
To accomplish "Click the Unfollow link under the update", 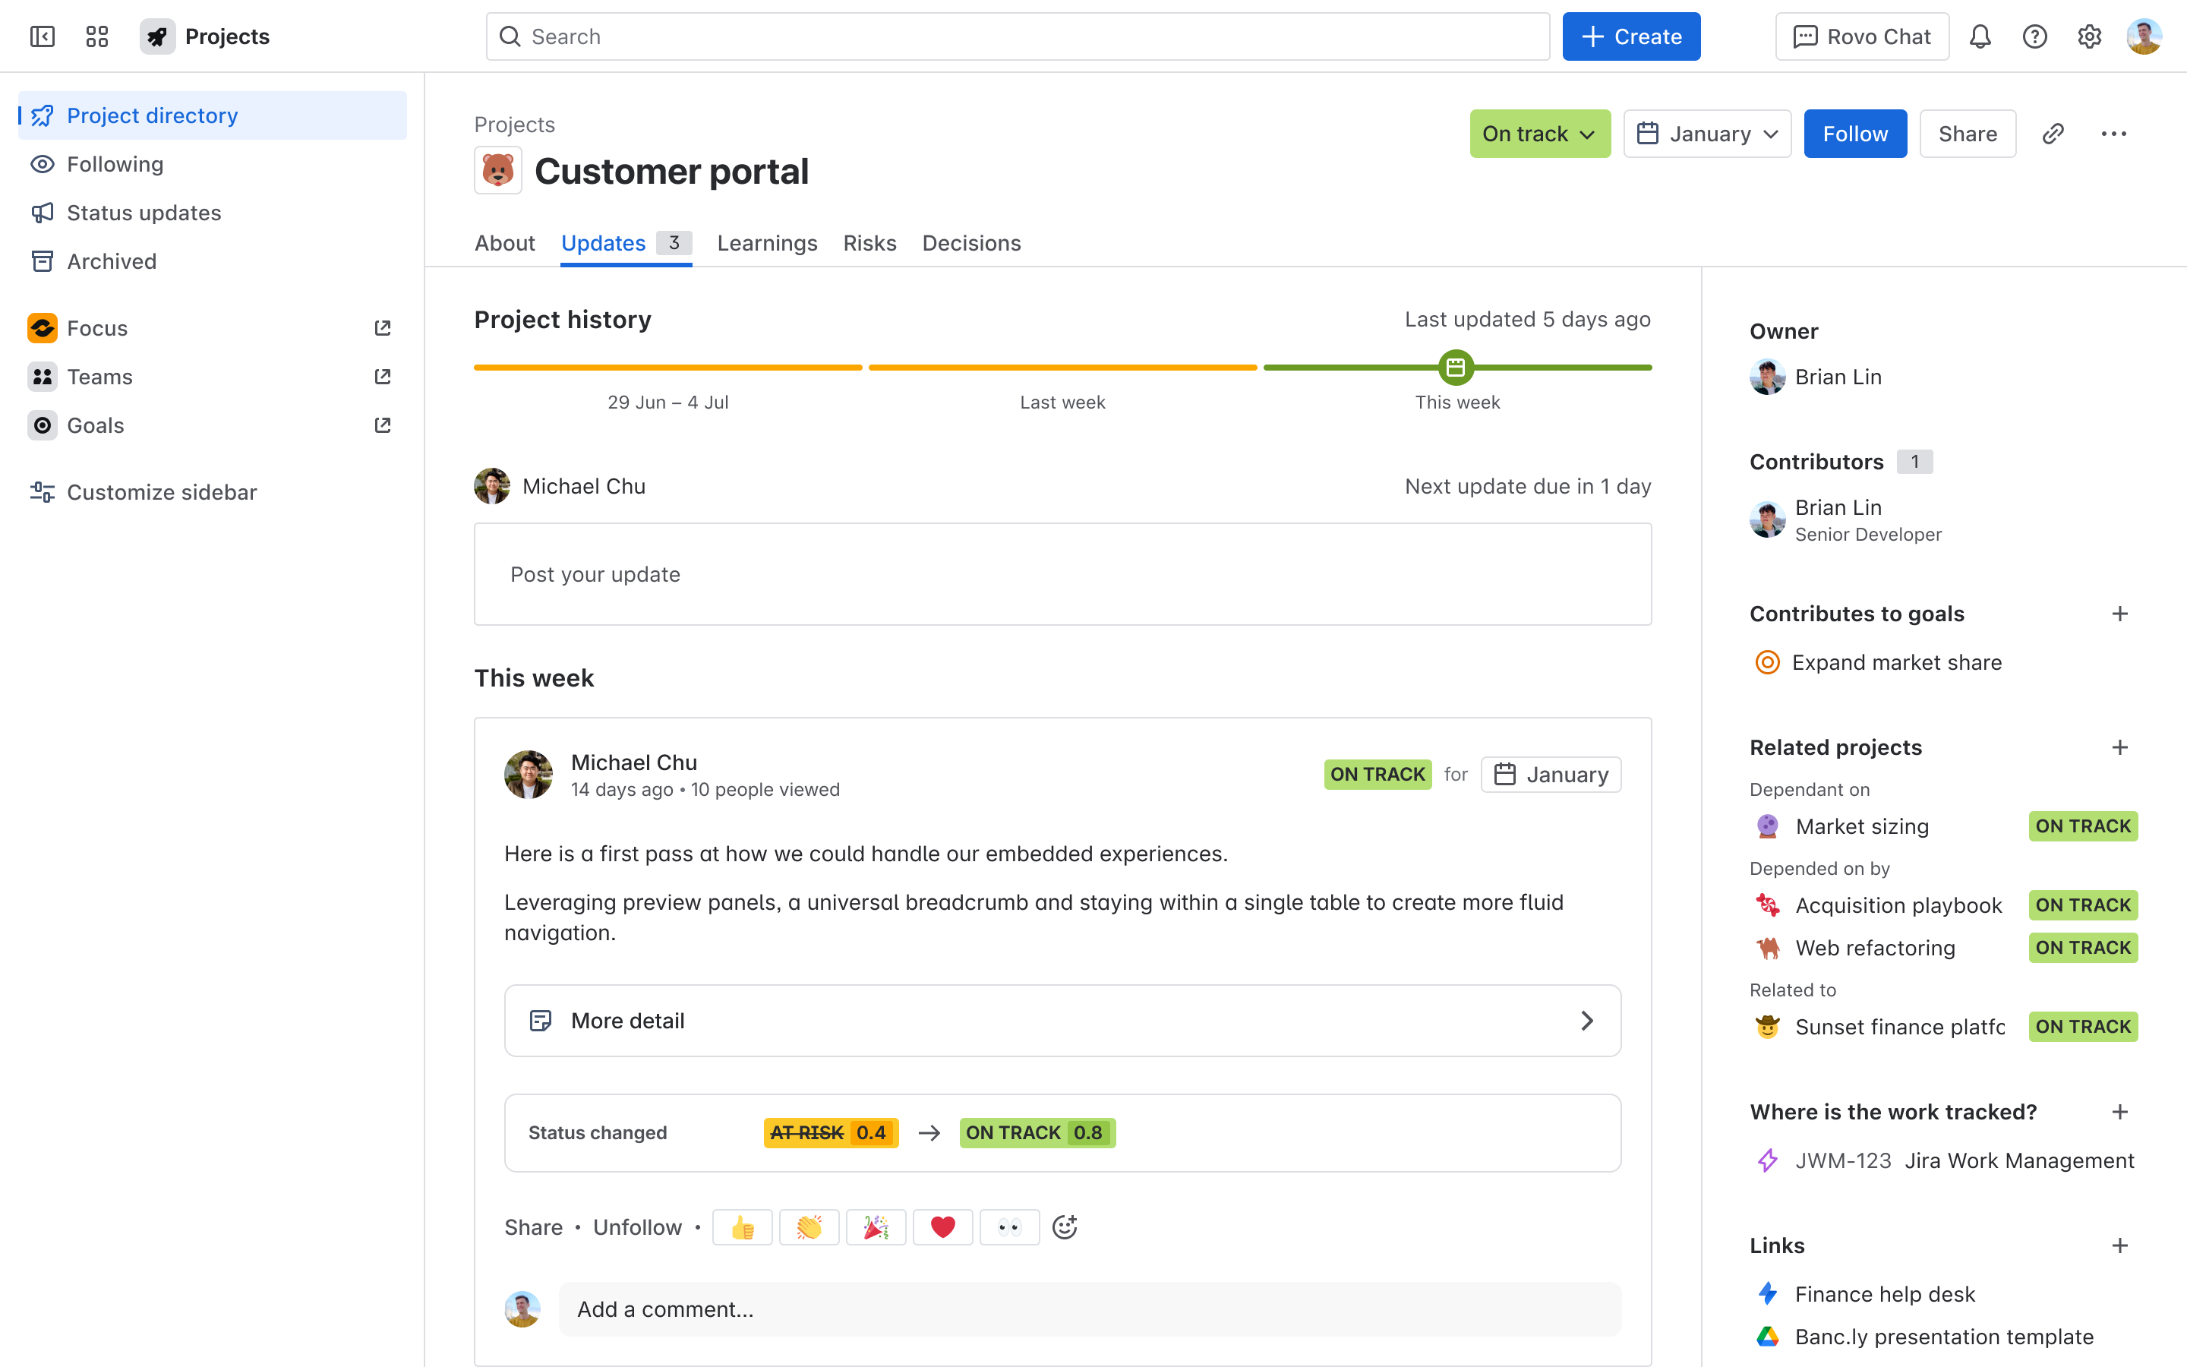I will 637,1227.
